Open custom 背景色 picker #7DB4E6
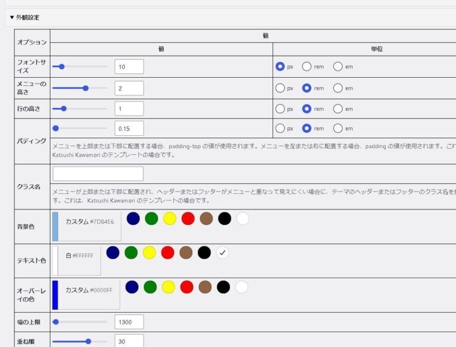 pos(87,227)
